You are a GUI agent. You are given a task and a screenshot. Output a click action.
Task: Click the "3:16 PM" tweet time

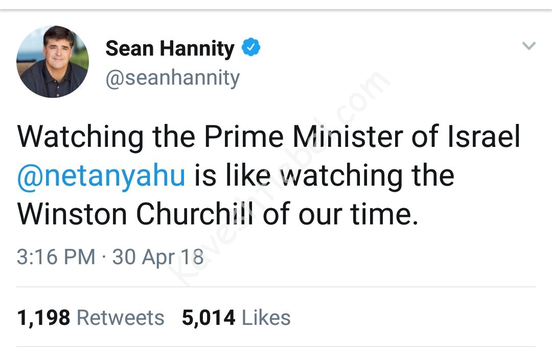[56, 257]
